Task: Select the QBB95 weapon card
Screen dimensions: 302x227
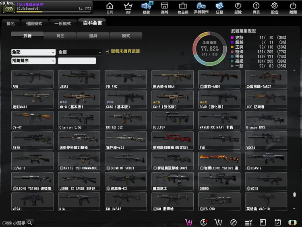Action: [219, 182]
